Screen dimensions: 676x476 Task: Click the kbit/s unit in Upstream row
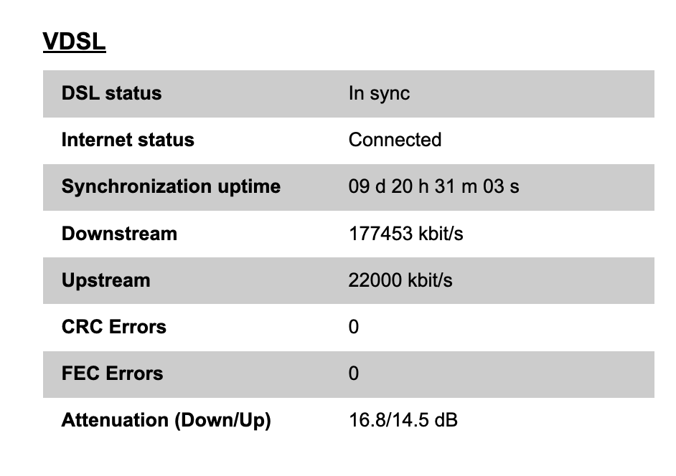429,280
